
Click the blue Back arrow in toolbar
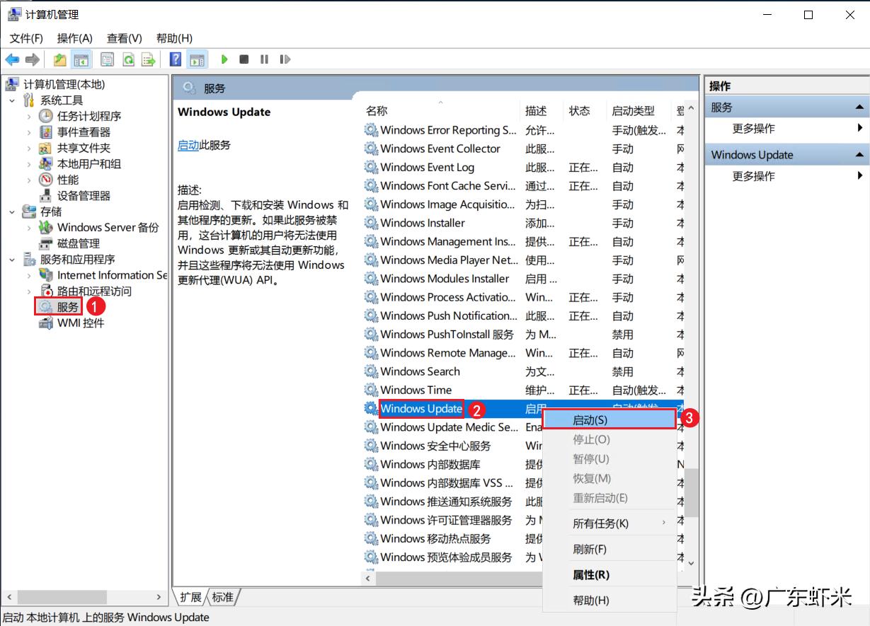[x=12, y=59]
